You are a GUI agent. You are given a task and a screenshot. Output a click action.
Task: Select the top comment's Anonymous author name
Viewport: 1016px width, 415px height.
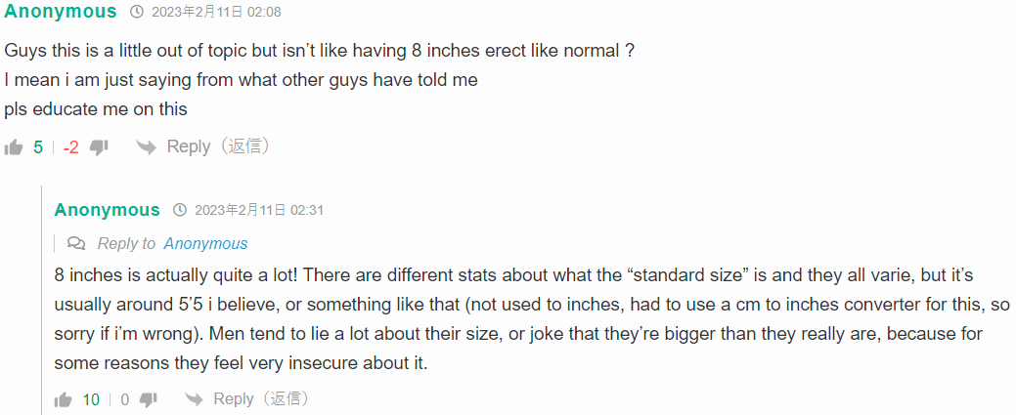pyautogui.click(x=61, y=11)
